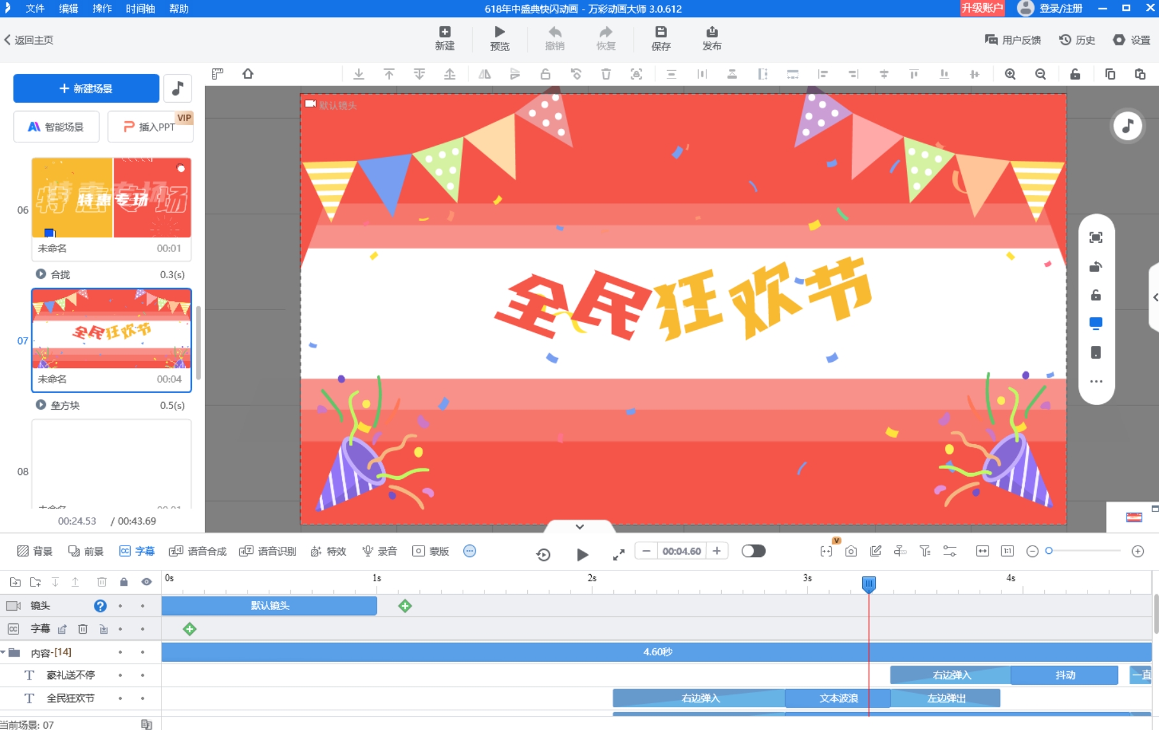Toggle the ruler icon above the canvas

pyautogui.click(x=218, y=74)
